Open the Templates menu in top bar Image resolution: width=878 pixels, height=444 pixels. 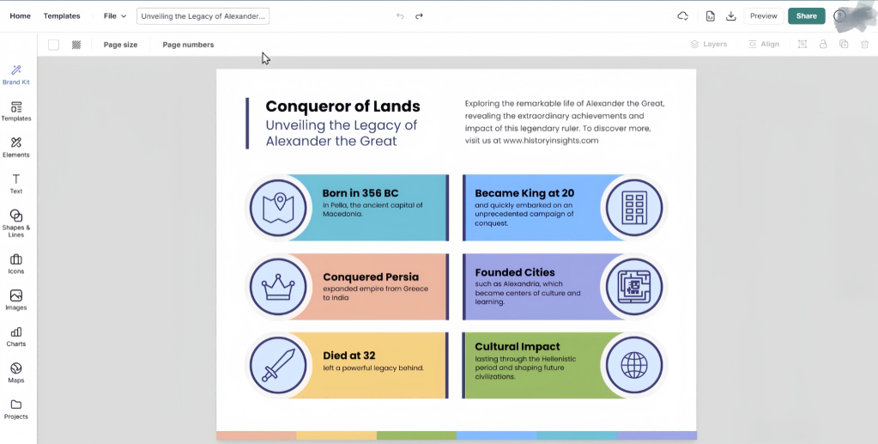(x=62, y=15)
